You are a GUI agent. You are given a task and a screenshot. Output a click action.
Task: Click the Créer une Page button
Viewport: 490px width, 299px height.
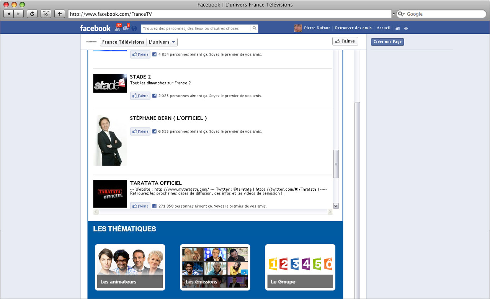[387, 42]
